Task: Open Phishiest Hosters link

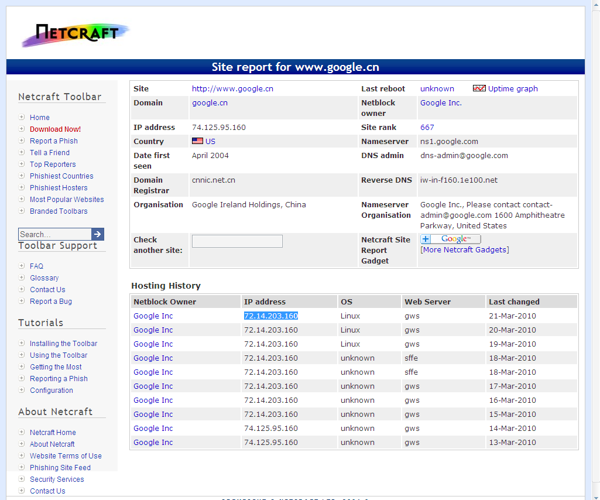Action: click(59, 188)
